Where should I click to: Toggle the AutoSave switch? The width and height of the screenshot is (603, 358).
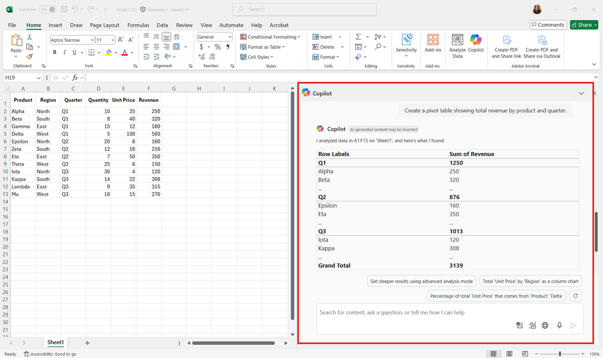pyautogui.click(x=47, y=10)
